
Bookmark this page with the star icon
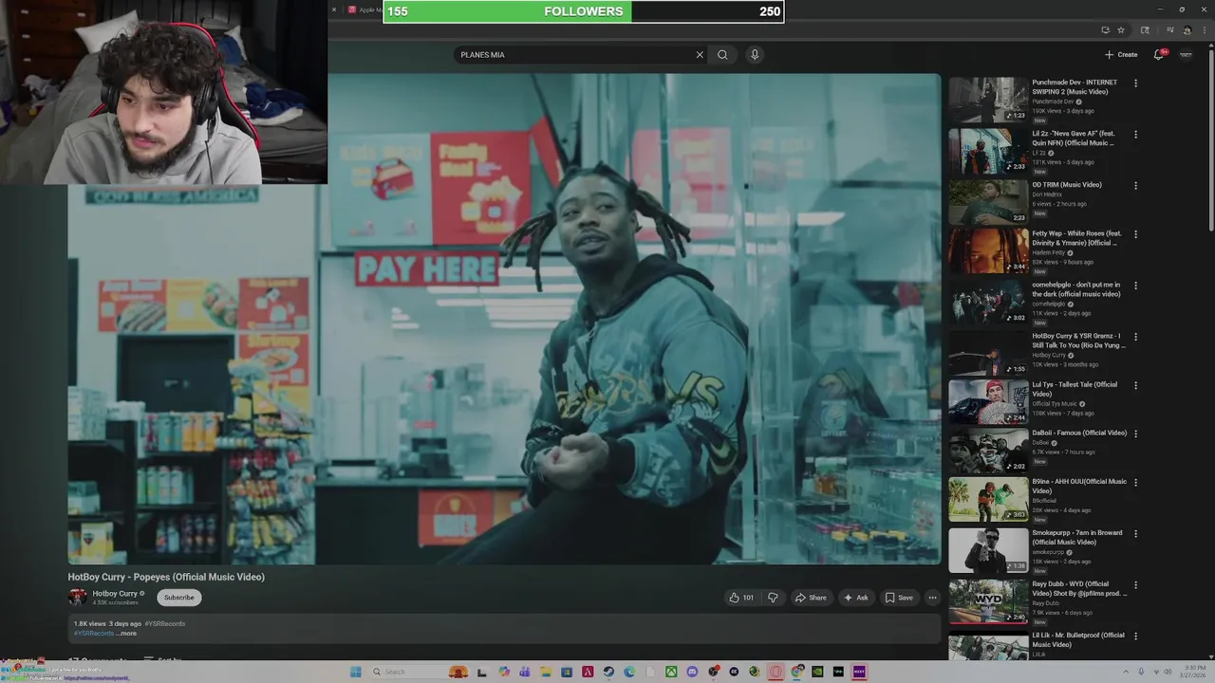tap(1121, 29)
